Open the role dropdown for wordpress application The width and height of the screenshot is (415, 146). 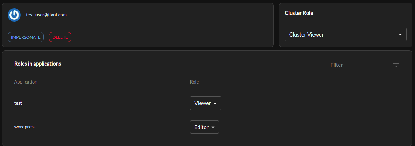click(204, 127)
